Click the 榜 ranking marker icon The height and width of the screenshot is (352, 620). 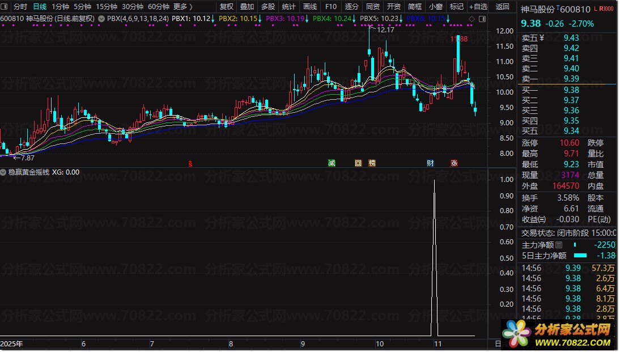[x=372, y=163]
